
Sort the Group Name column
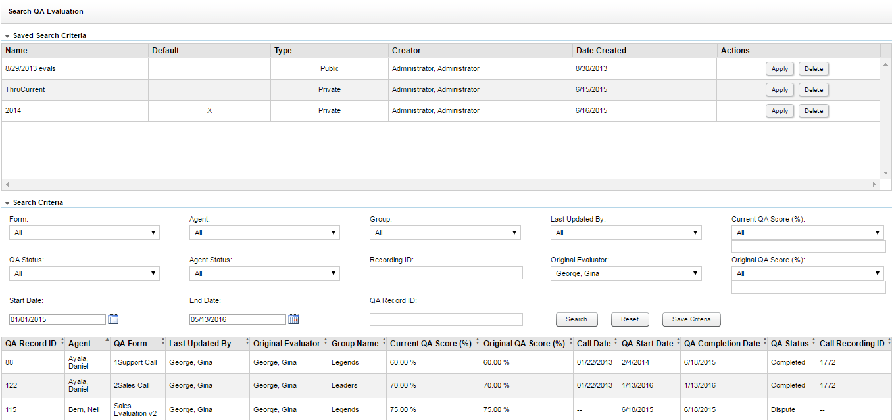384,343
